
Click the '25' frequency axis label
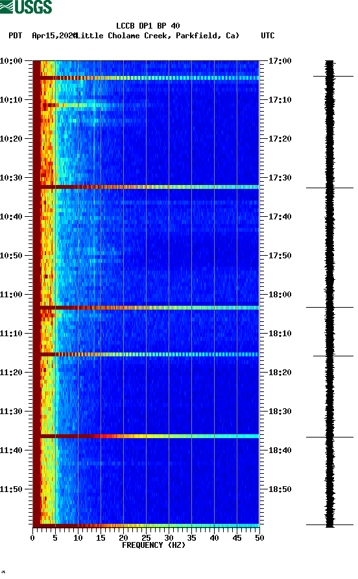(146, 538)
